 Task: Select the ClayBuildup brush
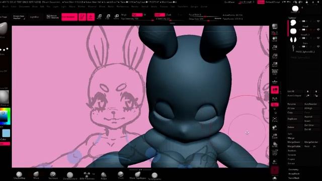[19, 175]
